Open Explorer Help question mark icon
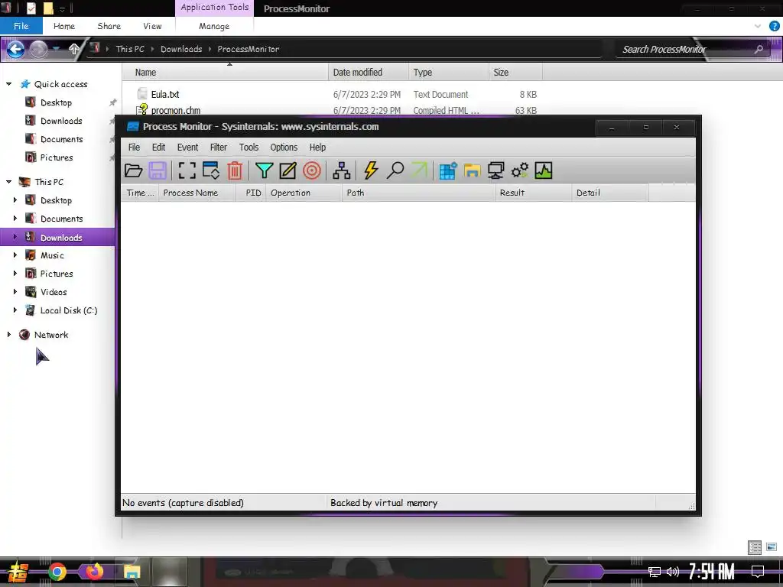This screenshot has width=783, height=587. click(x=774, y=26)
